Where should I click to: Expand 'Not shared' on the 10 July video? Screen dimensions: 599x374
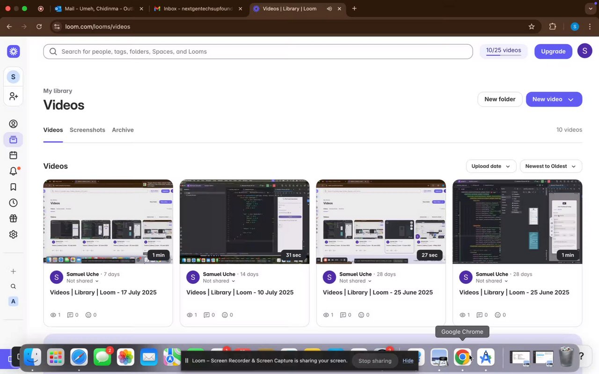click(x=219, y=281)
